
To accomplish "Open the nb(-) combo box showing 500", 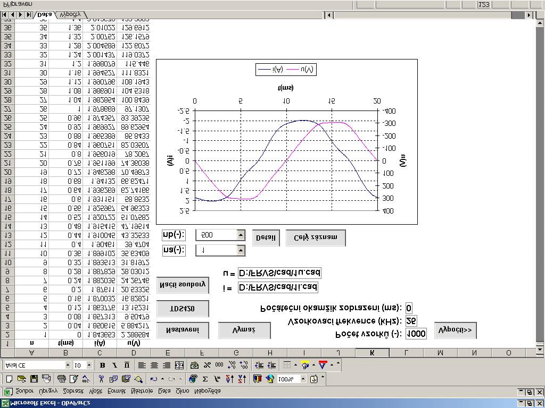I will [x=241, y=235].
